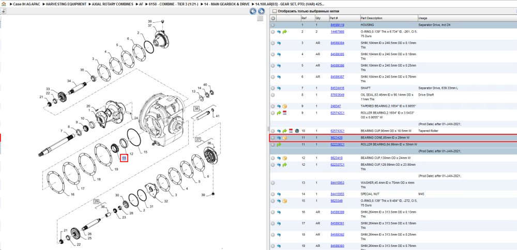This screenshot has width=517, height=250.
Task: Click the globe icon on 625743C1 row
Action: tap(296, 131)
